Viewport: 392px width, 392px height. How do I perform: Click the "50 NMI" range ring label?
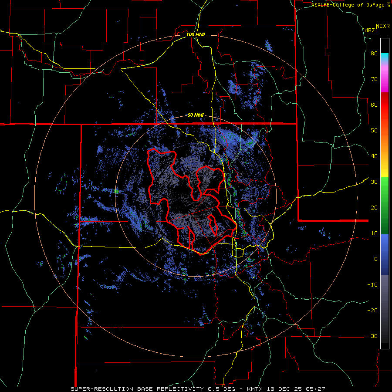tap(196, 115)
